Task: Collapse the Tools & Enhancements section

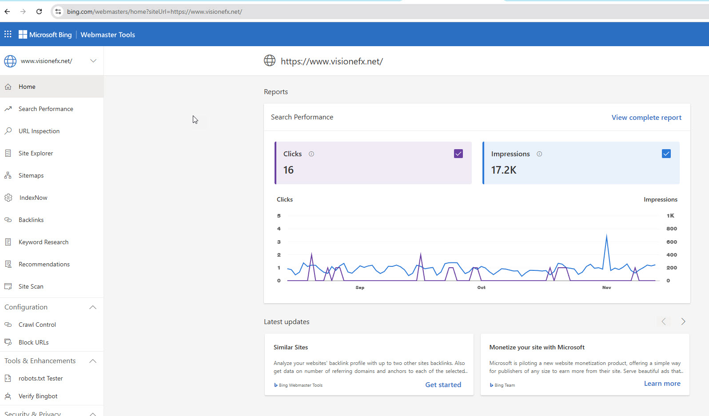Action: click(x=93, y=361)
